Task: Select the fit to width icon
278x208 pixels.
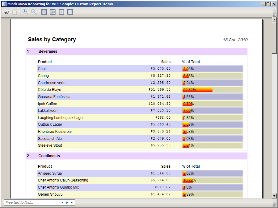Action: click(x=53, y=12)
